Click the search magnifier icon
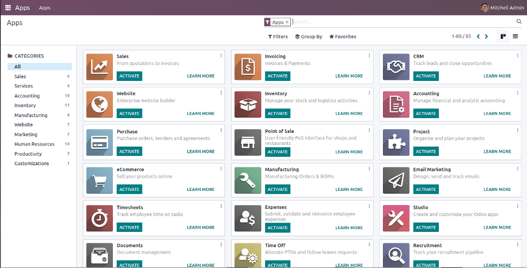The width and height of the screenshot is (527, 268). 519,22
